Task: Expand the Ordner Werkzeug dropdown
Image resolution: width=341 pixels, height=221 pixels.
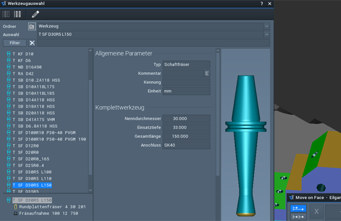Action: (x=266, y=26)
